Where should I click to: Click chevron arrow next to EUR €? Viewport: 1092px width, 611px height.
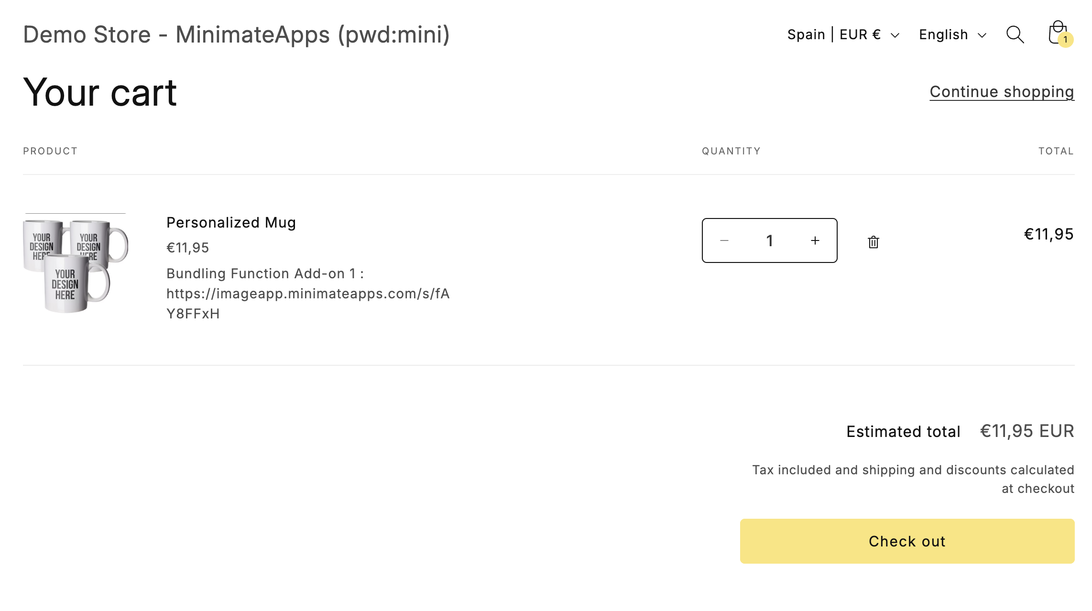pyautogui.click(x=895, y=35)
